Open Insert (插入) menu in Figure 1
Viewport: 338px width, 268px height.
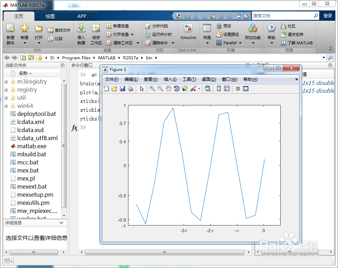pos(170,79)
